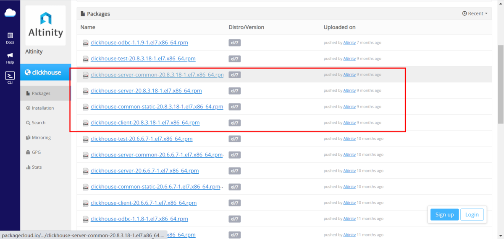Open clickhouse-test-20.6.6.7-1 rpm link
The height and width of the screenshot is (239, 504).
click(142, 139)
